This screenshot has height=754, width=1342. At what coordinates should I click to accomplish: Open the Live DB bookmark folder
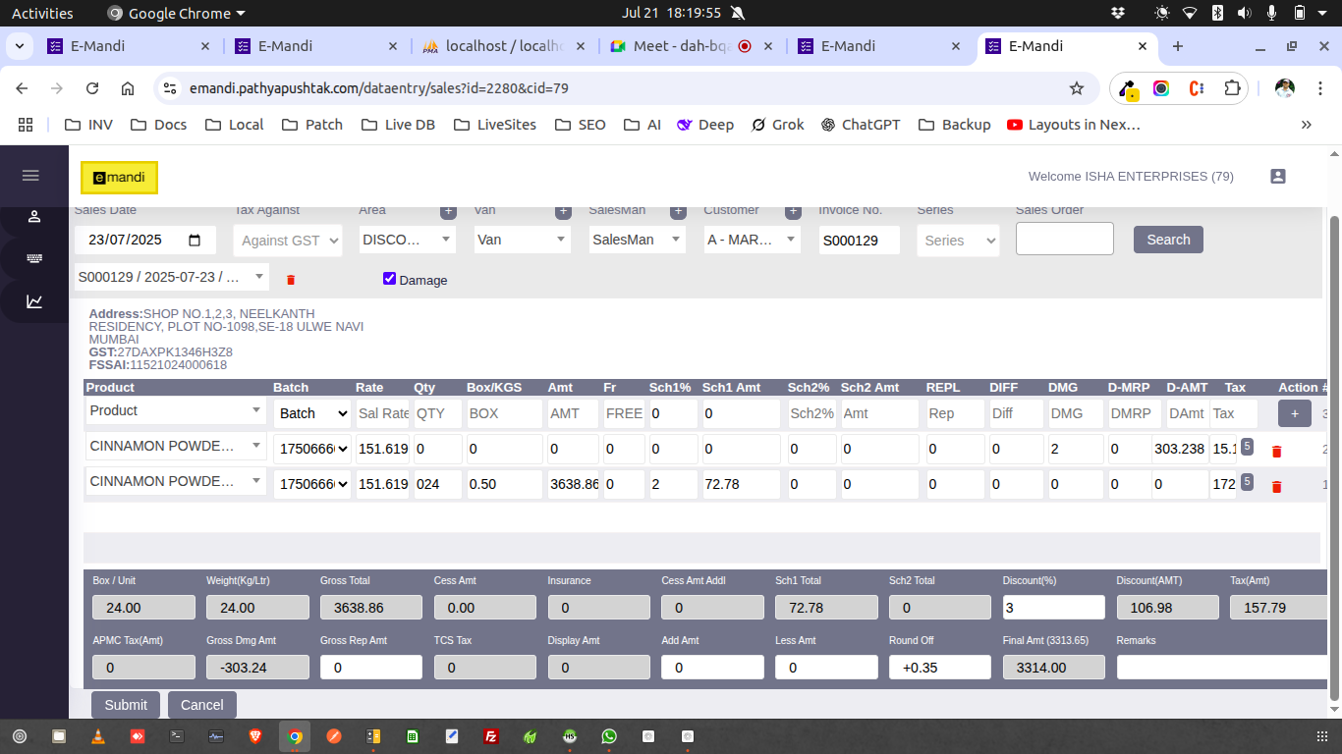tap(398, 125)
